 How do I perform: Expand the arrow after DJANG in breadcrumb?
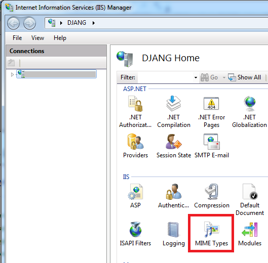[x=93, y=23]
